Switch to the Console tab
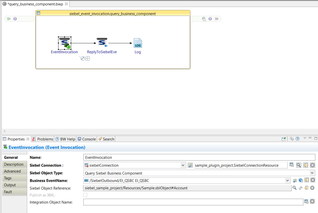 pos(87,139)
